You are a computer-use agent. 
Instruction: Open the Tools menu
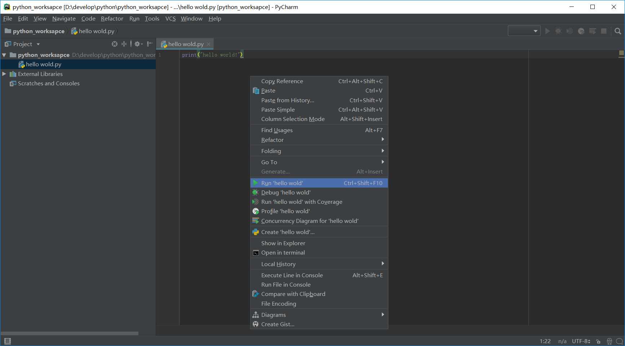(152, 18)
